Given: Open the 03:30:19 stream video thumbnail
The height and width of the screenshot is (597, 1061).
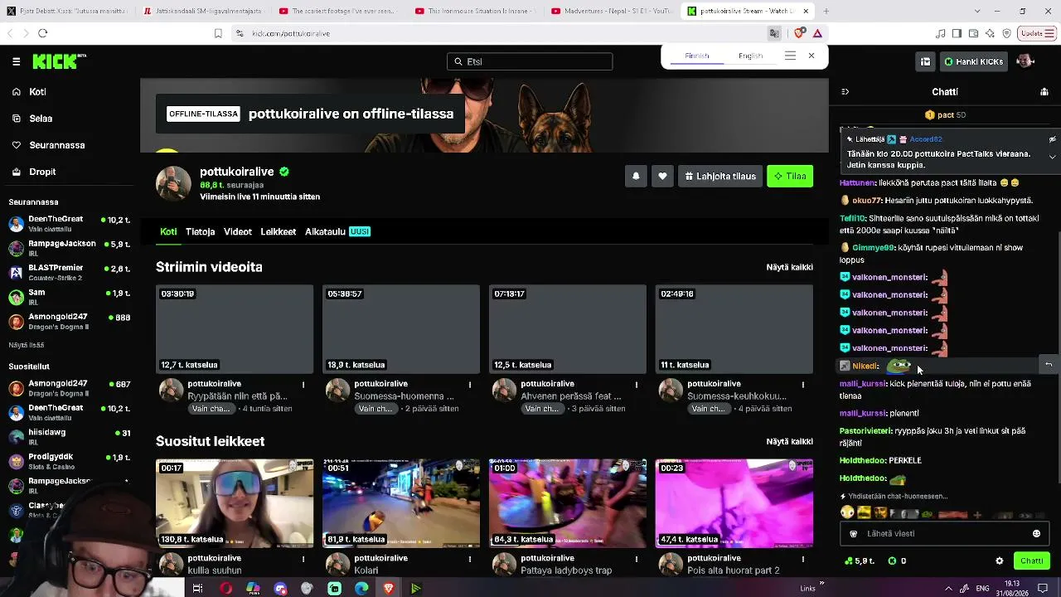Looking at the screenshot, I should click(235, 329).
